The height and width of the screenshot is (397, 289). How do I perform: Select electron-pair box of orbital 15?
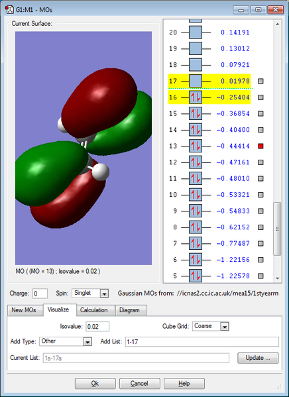tap(196, 113)
